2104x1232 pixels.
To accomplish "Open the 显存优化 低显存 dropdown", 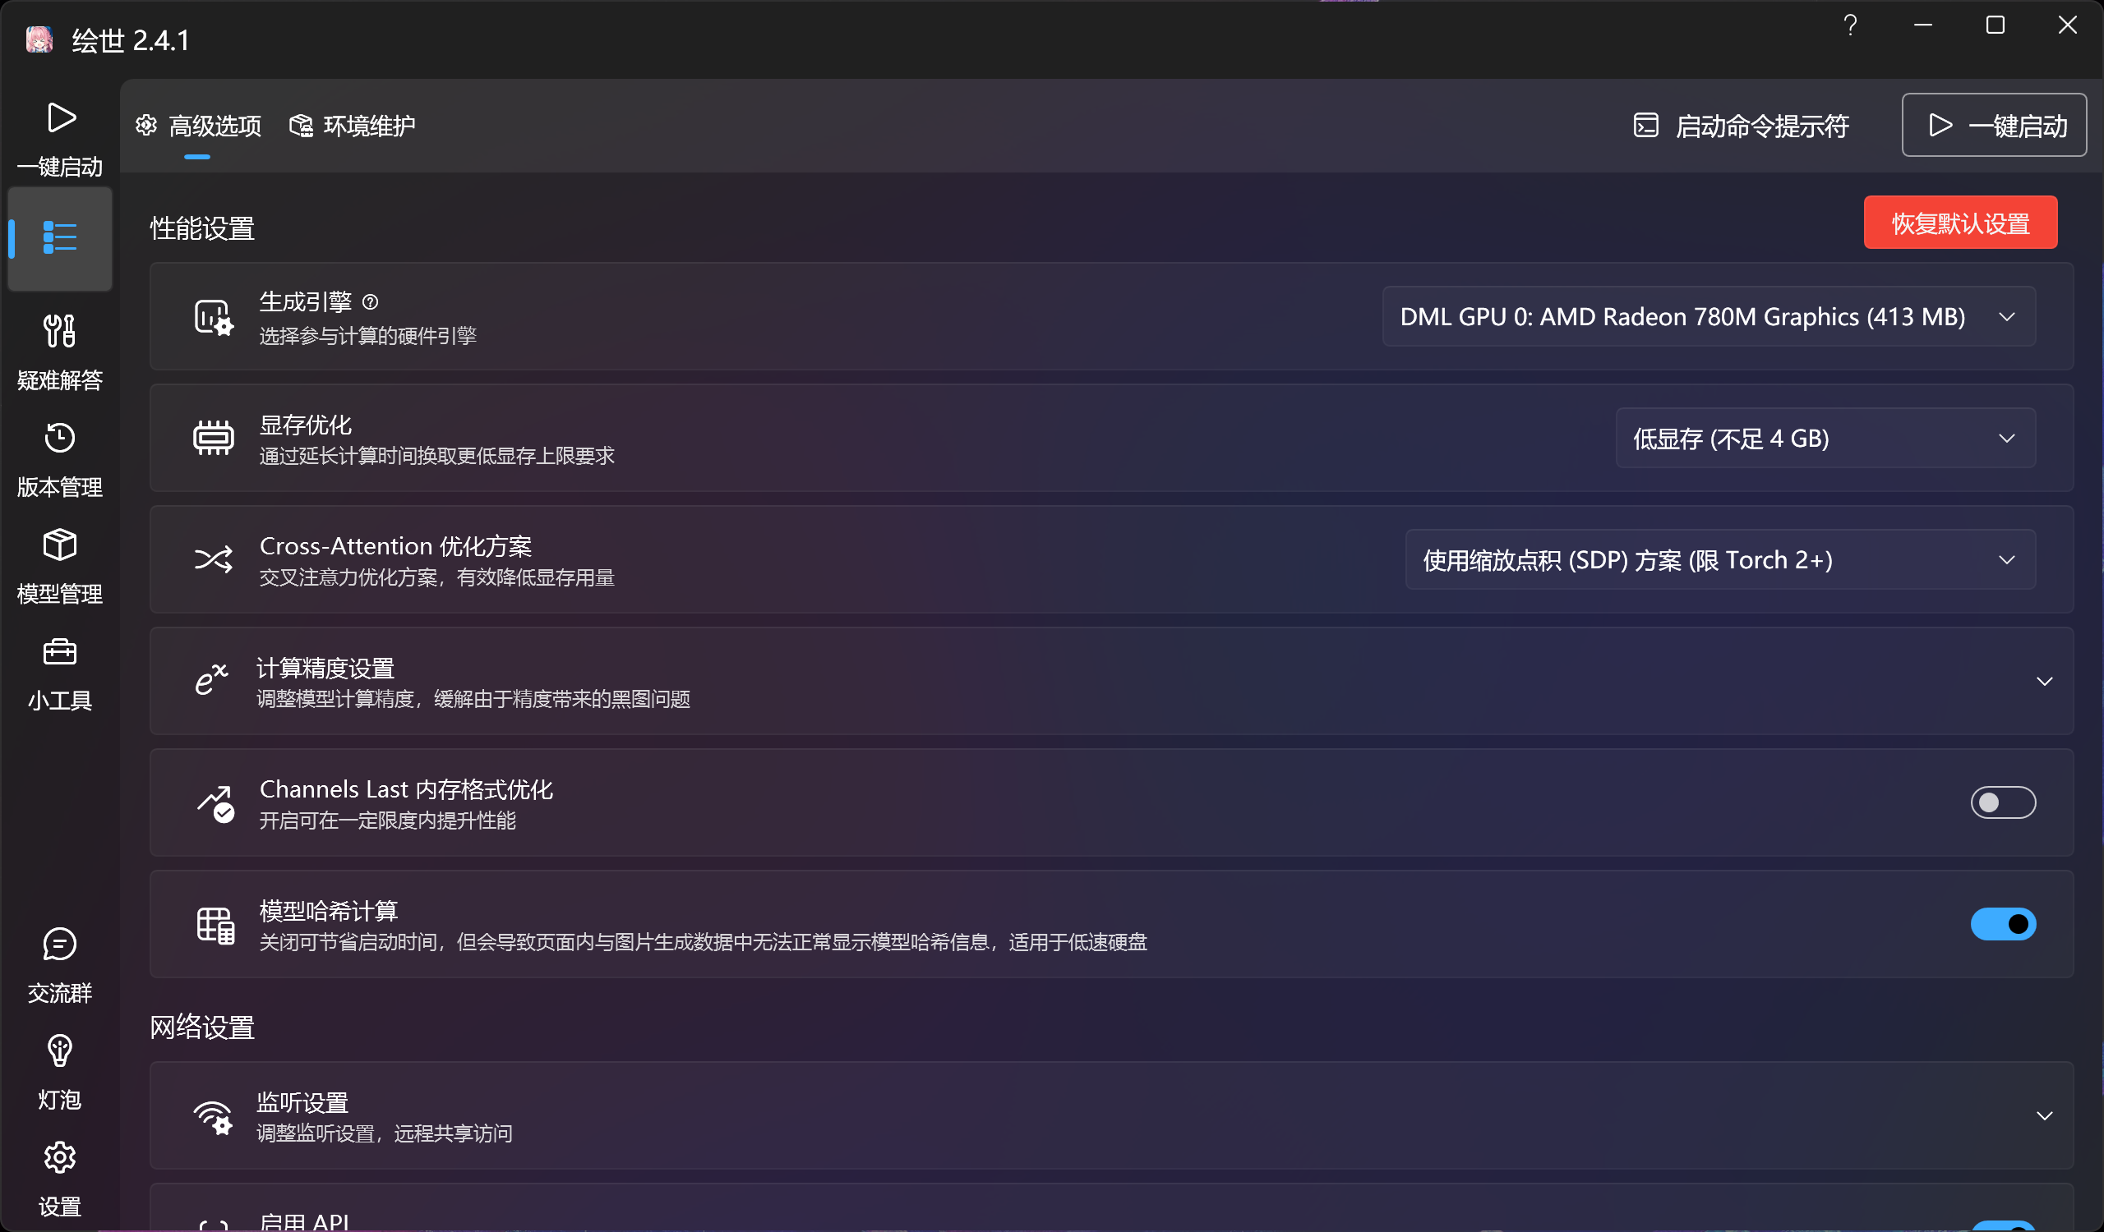I will tap(1825, 439).
